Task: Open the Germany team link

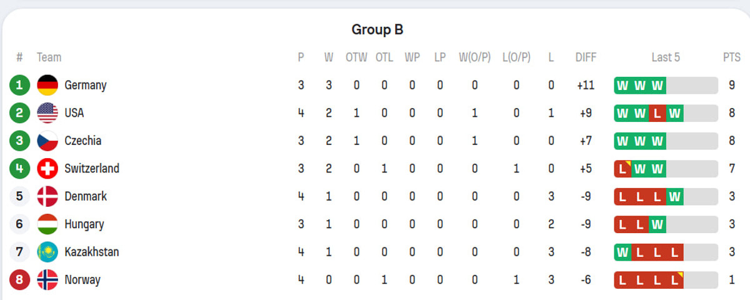Action: [x=86, y=85]
